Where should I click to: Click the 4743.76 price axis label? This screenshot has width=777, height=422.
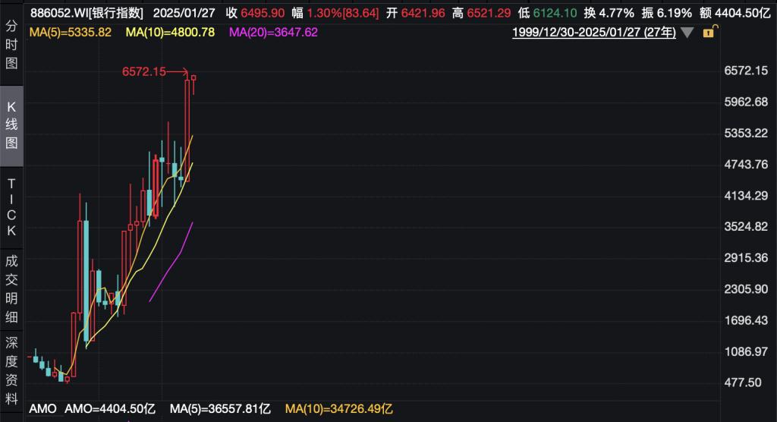pos(746,164)
